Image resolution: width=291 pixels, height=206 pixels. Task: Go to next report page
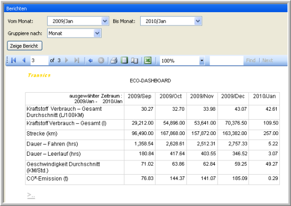pyautogui.click(x=67, y=60)
